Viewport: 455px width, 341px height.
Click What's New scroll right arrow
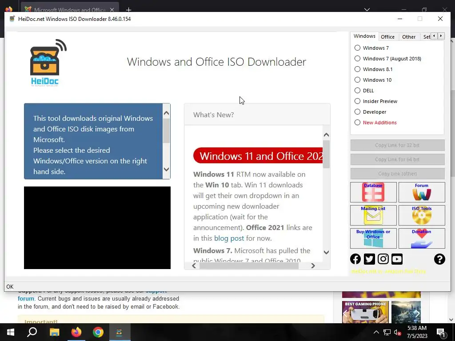pos(313,266)
